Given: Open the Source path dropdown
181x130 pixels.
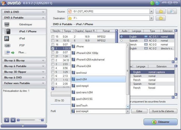Looking at the screenshot, I should (152, 11).
